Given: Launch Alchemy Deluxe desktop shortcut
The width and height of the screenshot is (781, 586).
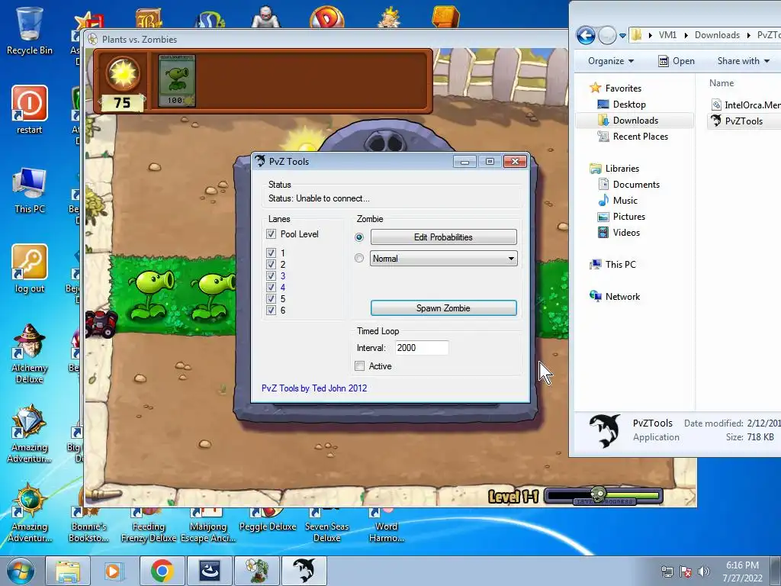Looking at the screenshot, I should (x=30, y=354).
